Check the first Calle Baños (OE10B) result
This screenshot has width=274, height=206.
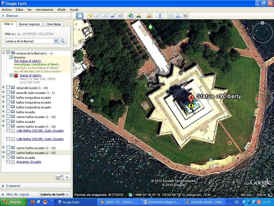8,130
